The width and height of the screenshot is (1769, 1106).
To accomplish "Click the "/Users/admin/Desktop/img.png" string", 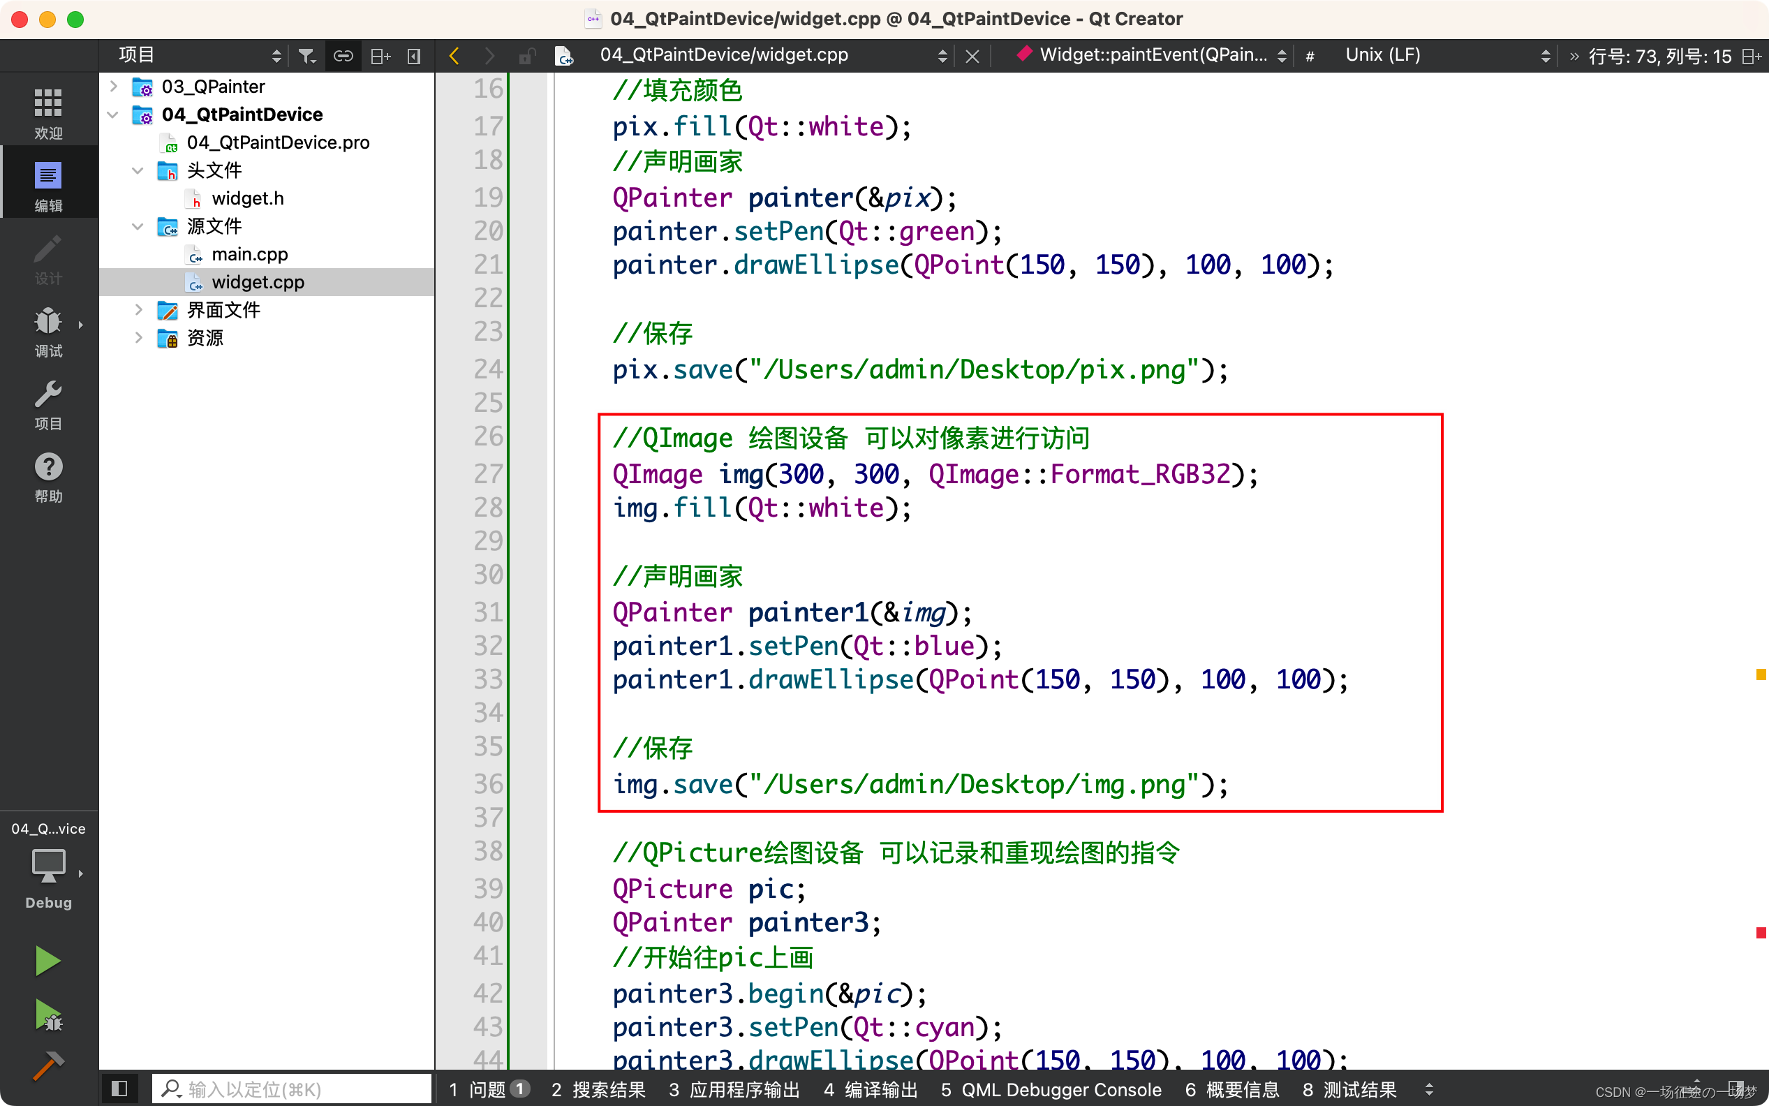I will tap(974, 784).
